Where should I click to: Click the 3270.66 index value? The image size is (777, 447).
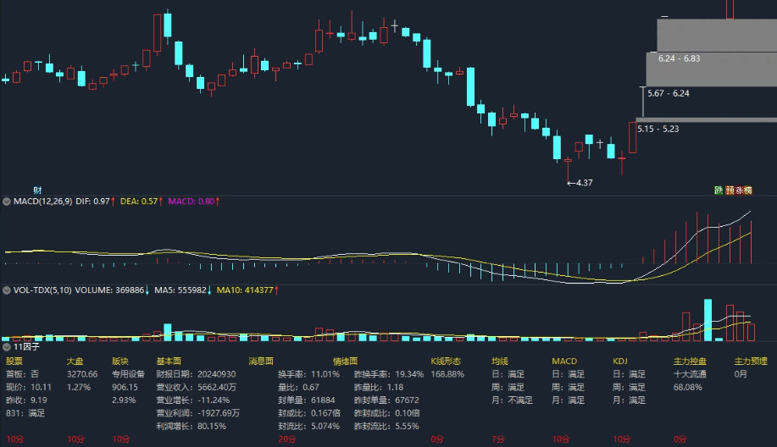(82, 374)
